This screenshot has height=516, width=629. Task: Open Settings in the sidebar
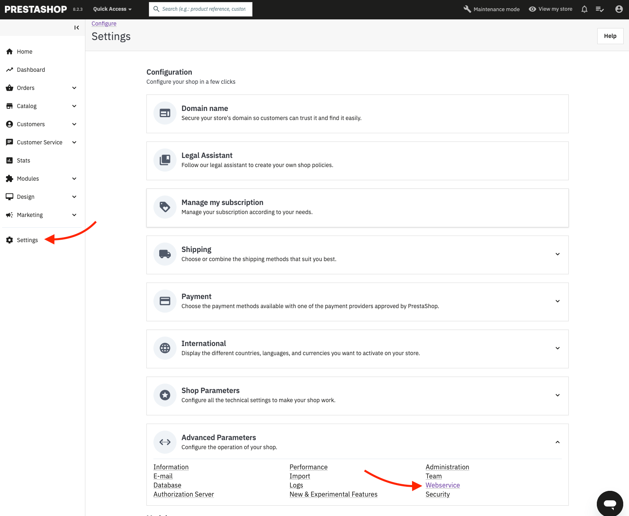point(27,240)
